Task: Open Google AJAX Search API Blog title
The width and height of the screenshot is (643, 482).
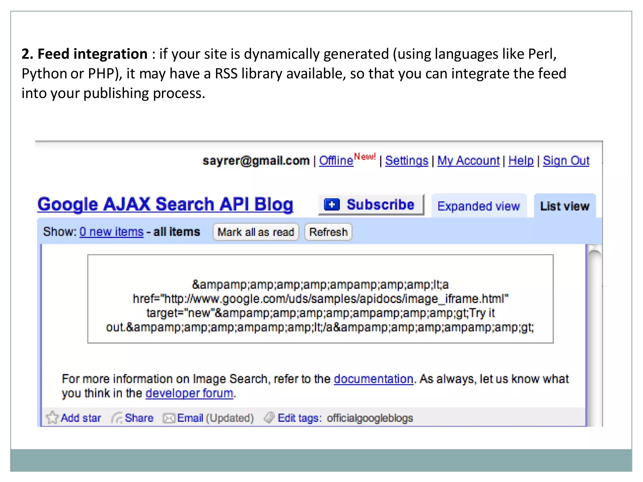Action: pos(165,204)
